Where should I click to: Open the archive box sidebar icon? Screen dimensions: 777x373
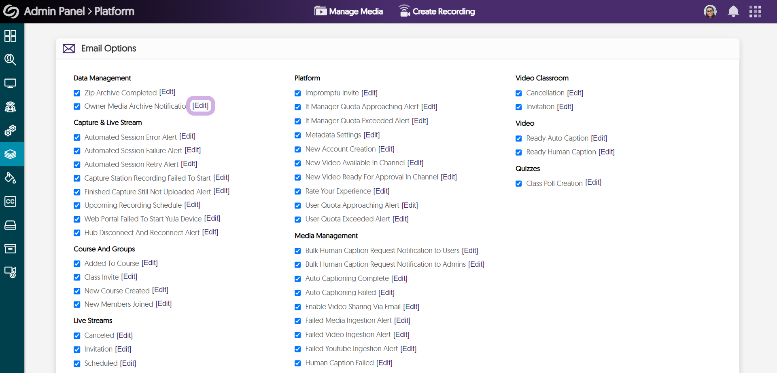pyautogui.click(x=10, y=249)
